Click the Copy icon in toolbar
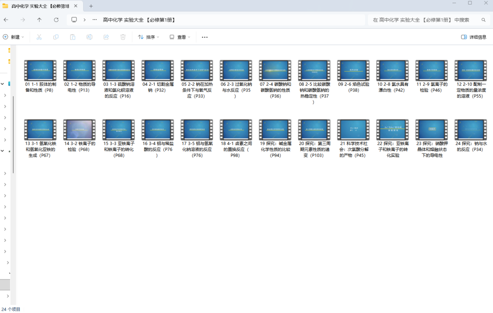 pyautogui.click(x=56, y=37)
